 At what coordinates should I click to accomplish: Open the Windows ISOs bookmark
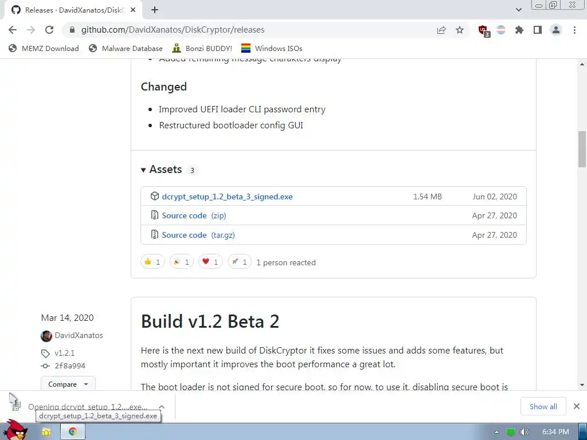[x=272, y=49]
